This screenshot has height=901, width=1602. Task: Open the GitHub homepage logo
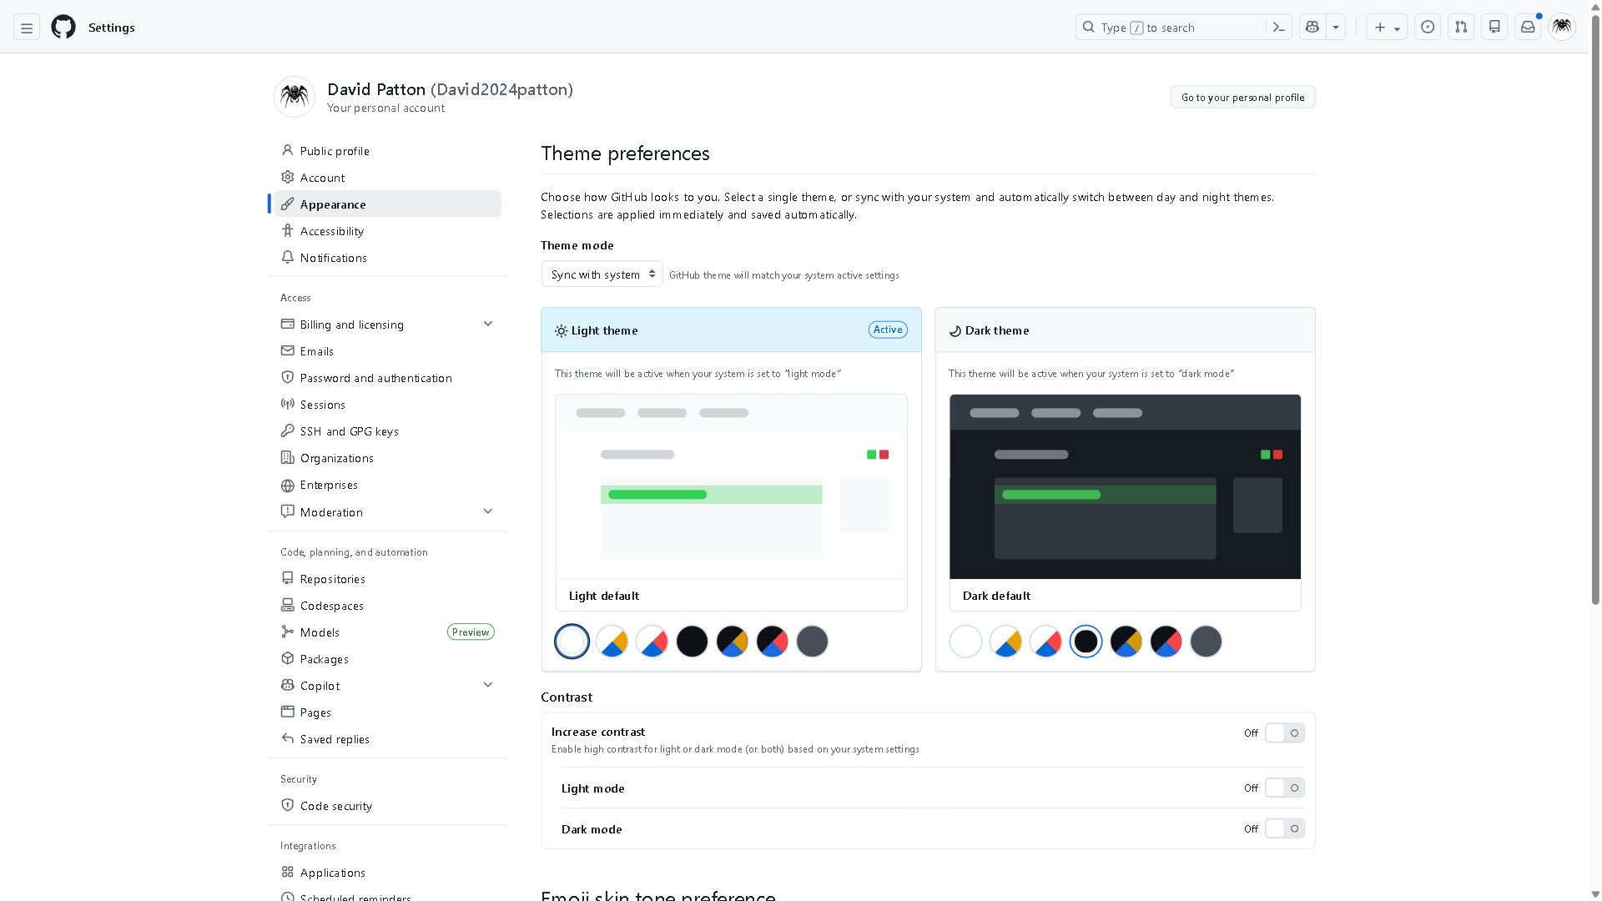pyautogui.click(x=63, y=27)
